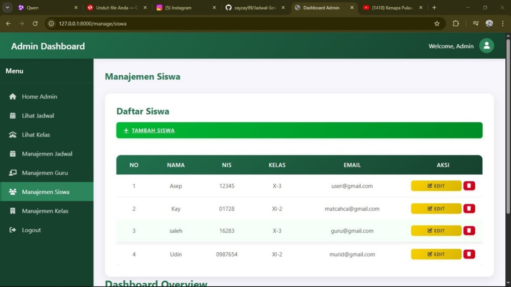Switch to the Qwen browser tab
The width and height of the screenshot is (511, 287).
click(x=44, y=8)
